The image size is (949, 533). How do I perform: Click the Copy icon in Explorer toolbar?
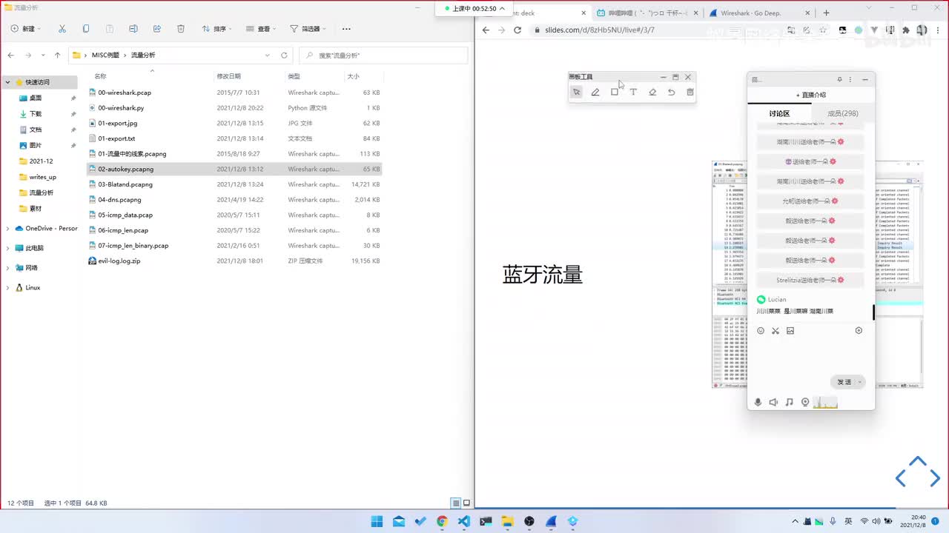point(86,29)
